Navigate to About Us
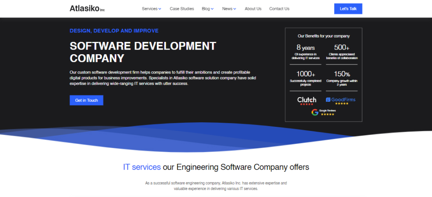432x197 pixels. coord(253,9)
